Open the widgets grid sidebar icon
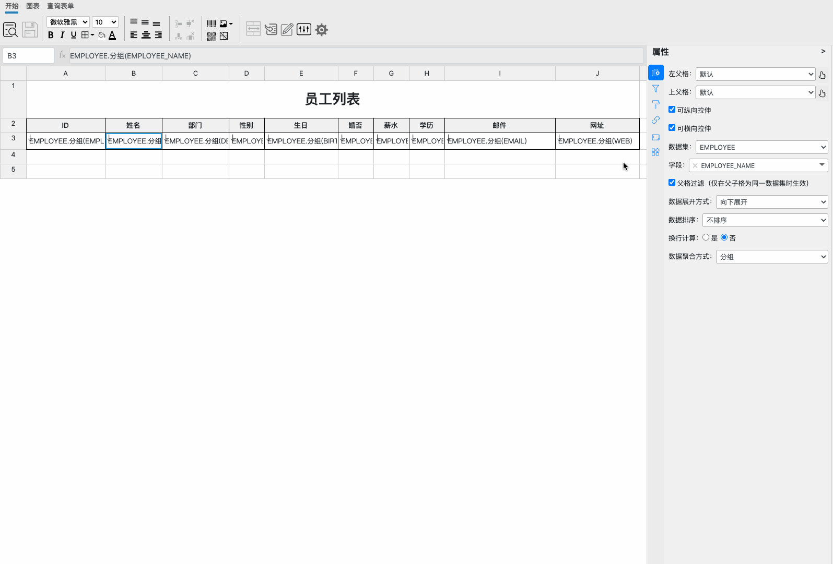Screen dimensions: 833x564 tap(656, 152)
